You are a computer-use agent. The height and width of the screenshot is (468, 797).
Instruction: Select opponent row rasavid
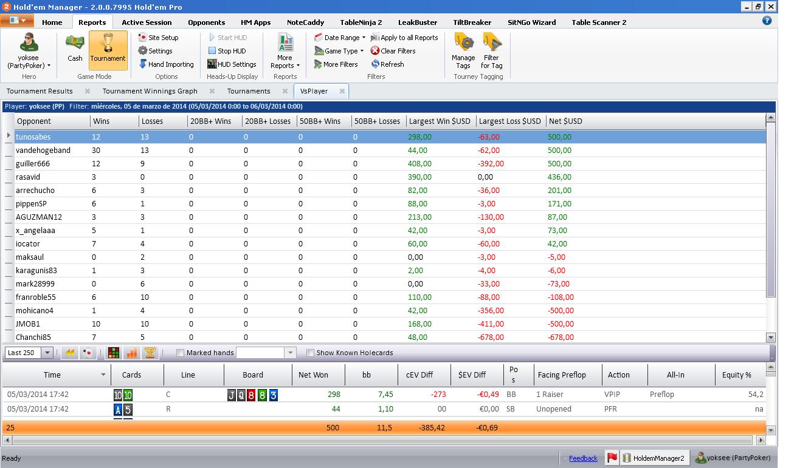tap(390, 177)
